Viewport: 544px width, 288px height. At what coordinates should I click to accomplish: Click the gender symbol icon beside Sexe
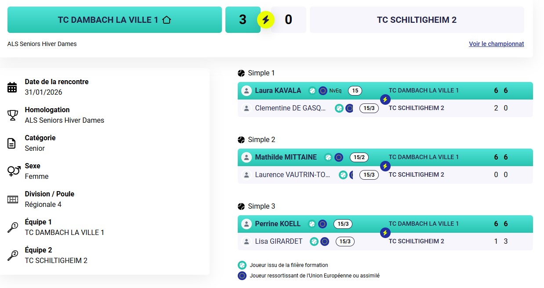pos(14,171)
